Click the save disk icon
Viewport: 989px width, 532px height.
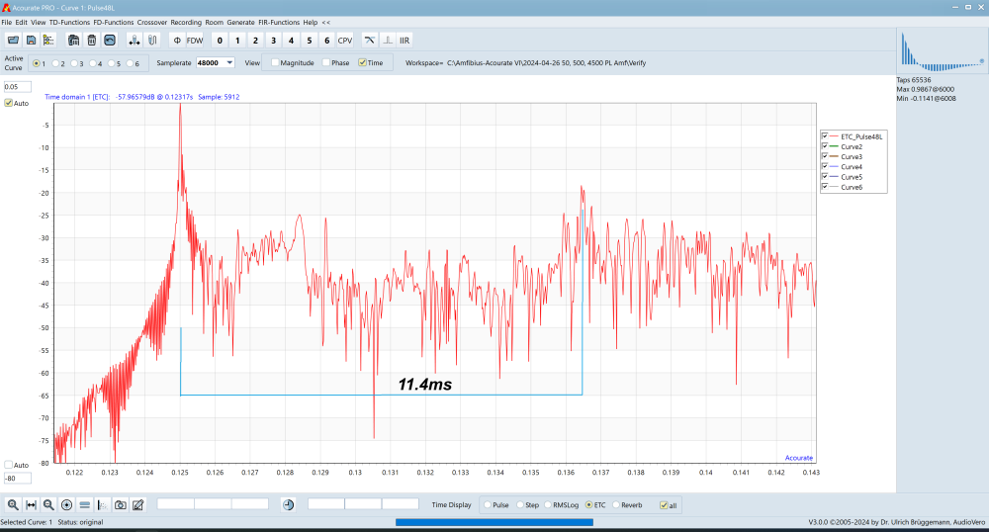click(31, 41)
